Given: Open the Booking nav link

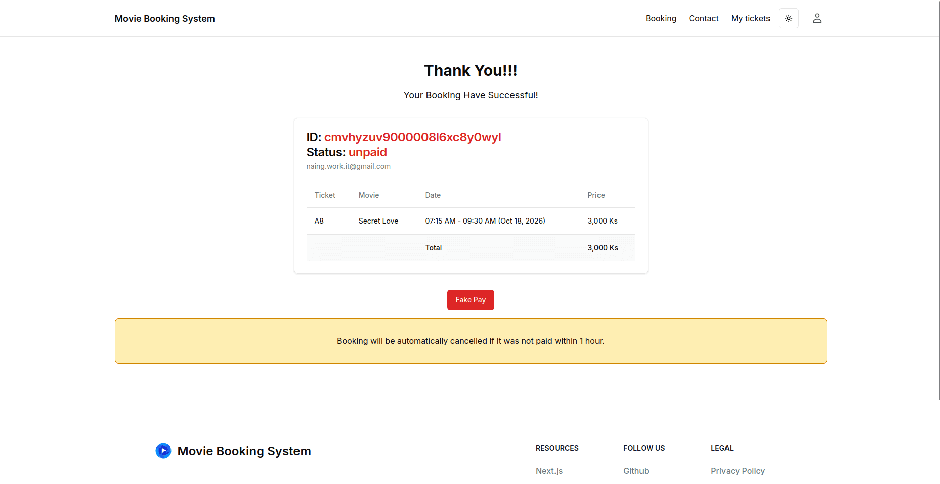Looking at the screenshot, I should tap(661, 18).
